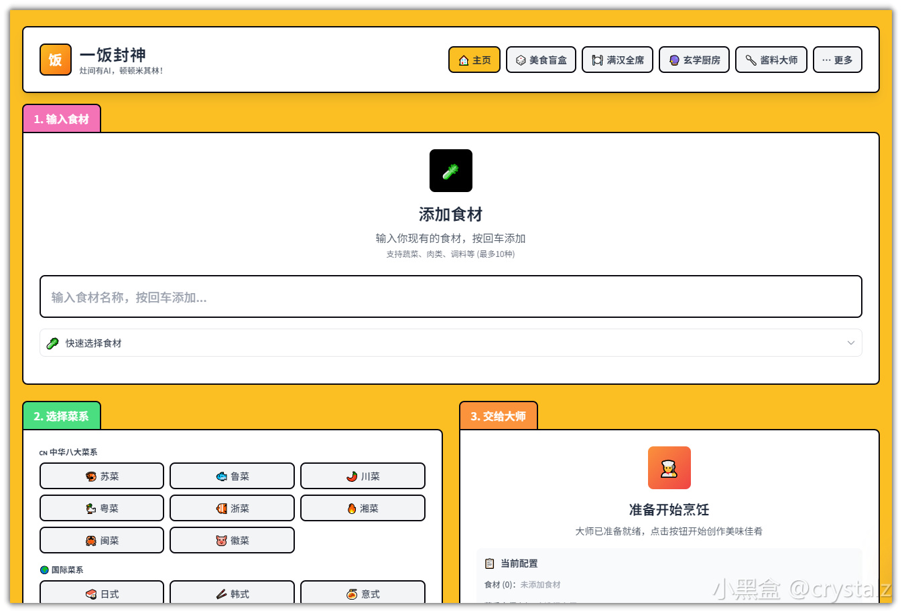Pick the 川菜 cuisine
The width and height of the screenshot is (902, 613).
pyautogui.click(x=363, y=476)
